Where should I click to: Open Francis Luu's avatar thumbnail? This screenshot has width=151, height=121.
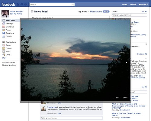[x=43, y=109]
